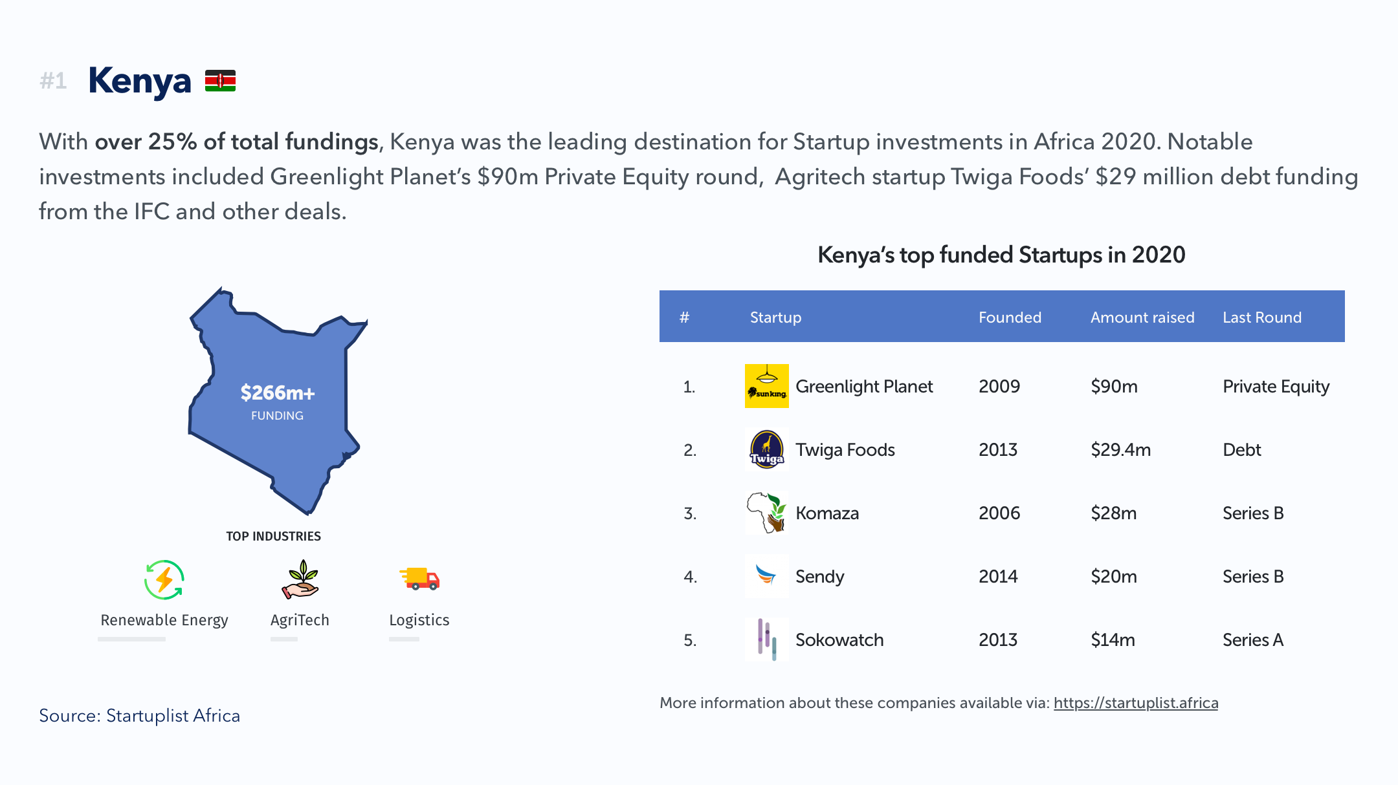Click the bar under Logistics label
Viewport: 1398px width, 785px height.
coord(405,639)
